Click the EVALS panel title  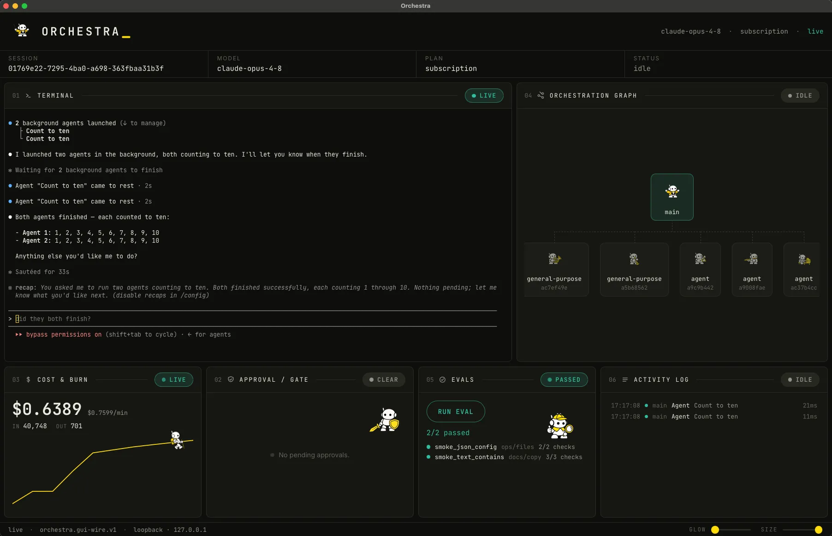tap(463, 380)
